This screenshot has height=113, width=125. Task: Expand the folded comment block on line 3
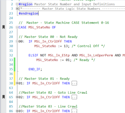17,9
